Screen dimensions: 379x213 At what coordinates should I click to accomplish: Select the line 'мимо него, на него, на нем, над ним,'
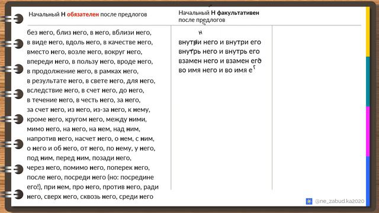(x=83, y=129)
